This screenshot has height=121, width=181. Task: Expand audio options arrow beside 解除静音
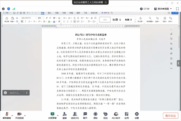pos(12,115)
